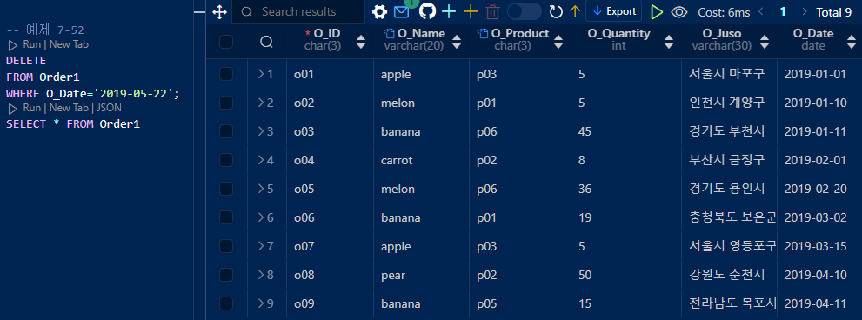This screenshot has height=320, width=862.
Task: Expand row 5 chevron
Action: [x=261, y=190]
